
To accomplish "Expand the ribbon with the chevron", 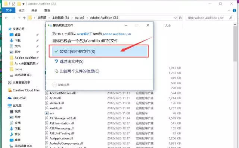I will [229, 10].
